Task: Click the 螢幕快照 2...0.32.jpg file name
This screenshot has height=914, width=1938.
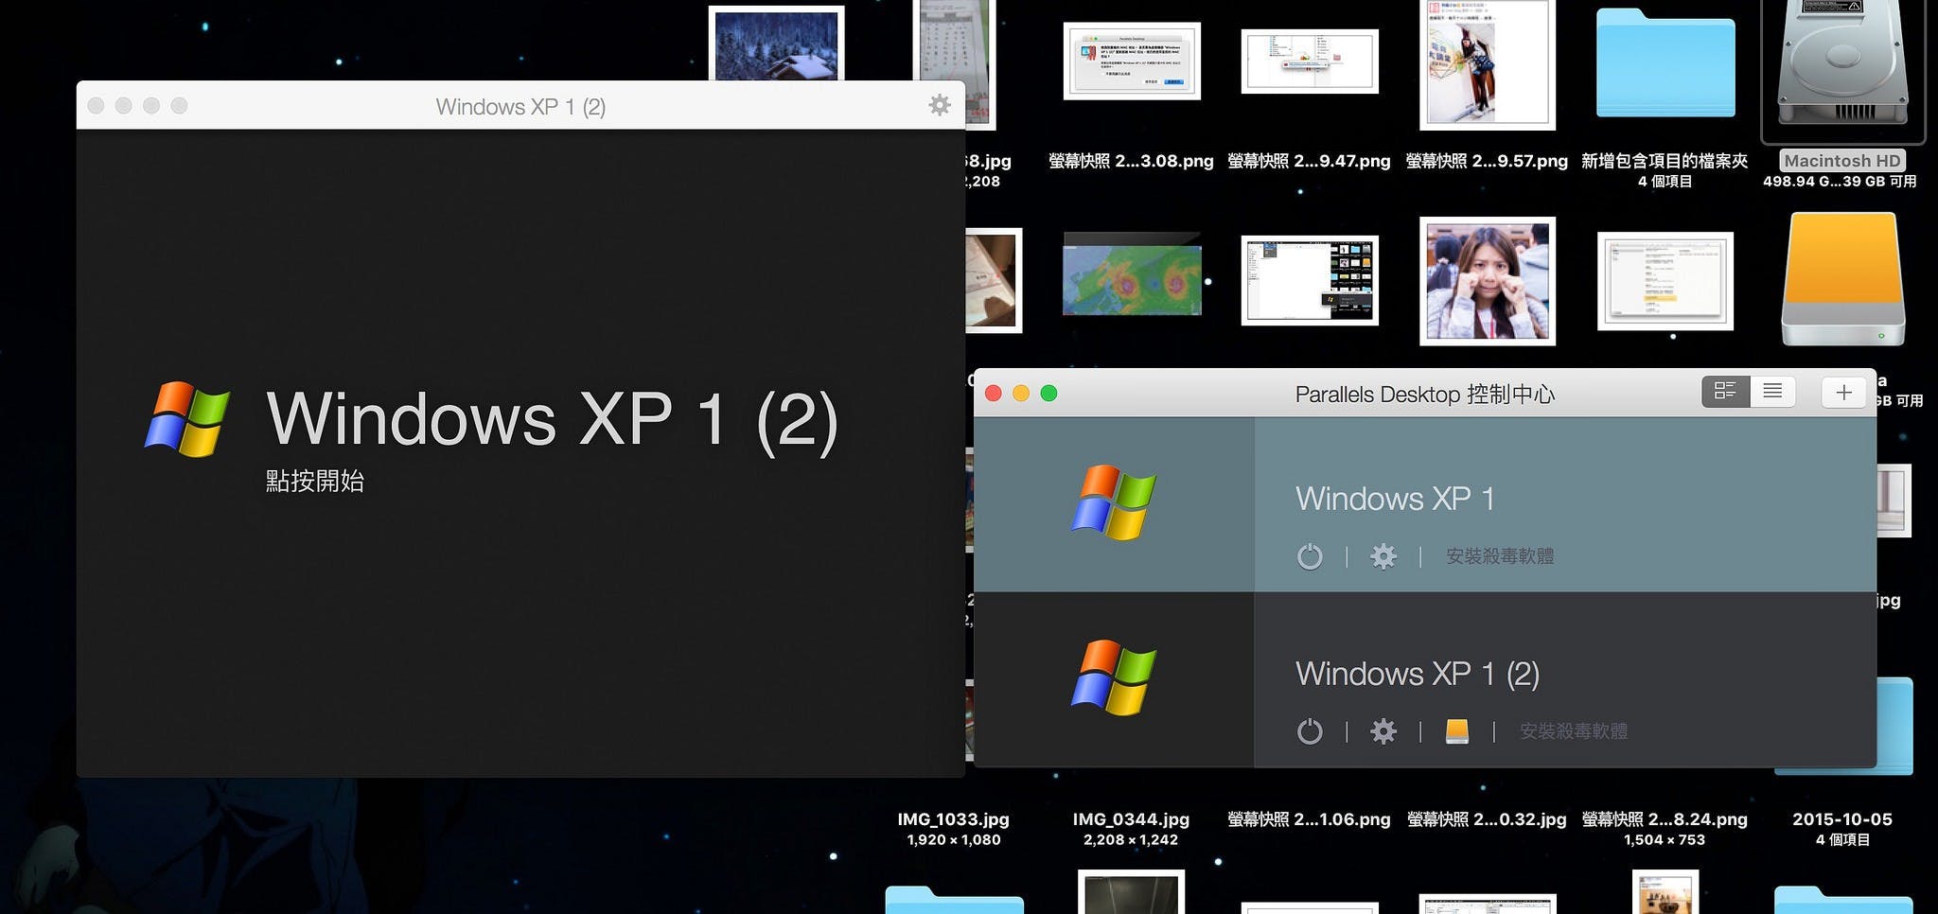Action: 1488,819
